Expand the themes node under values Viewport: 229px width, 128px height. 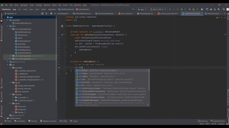point(13,112)
